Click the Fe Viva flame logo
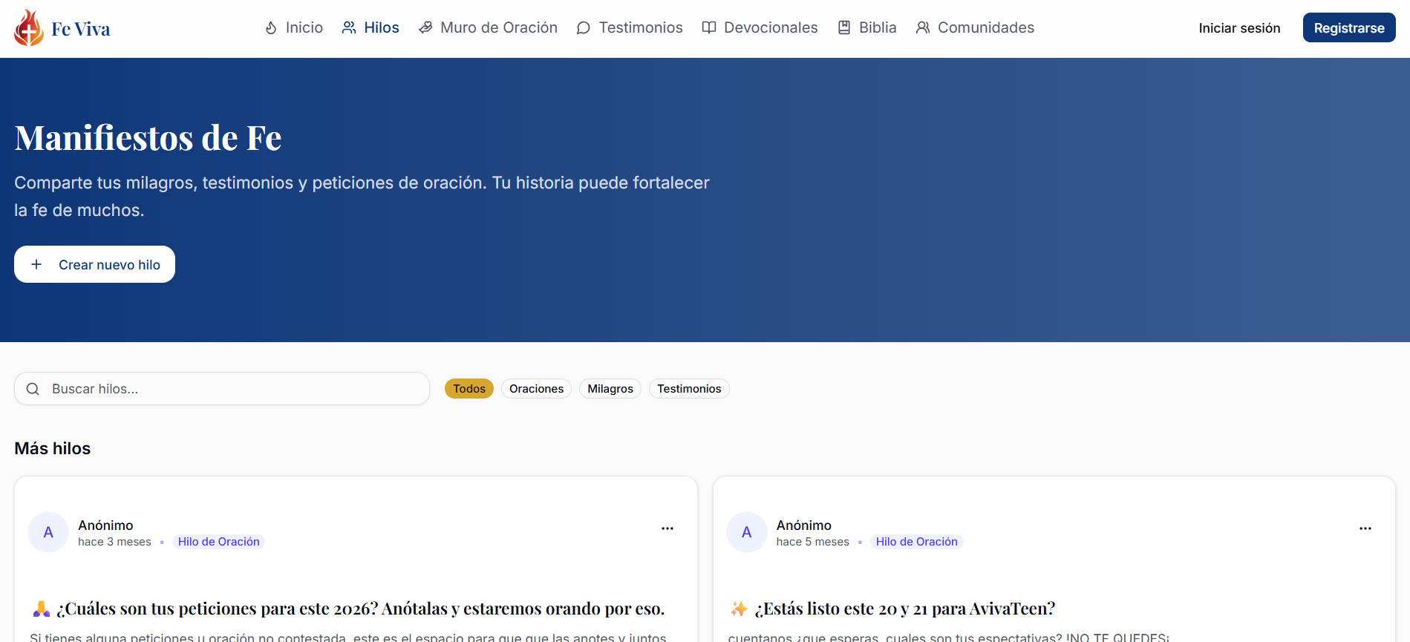This screenshot has height=642, width=1410. point(29,28)
